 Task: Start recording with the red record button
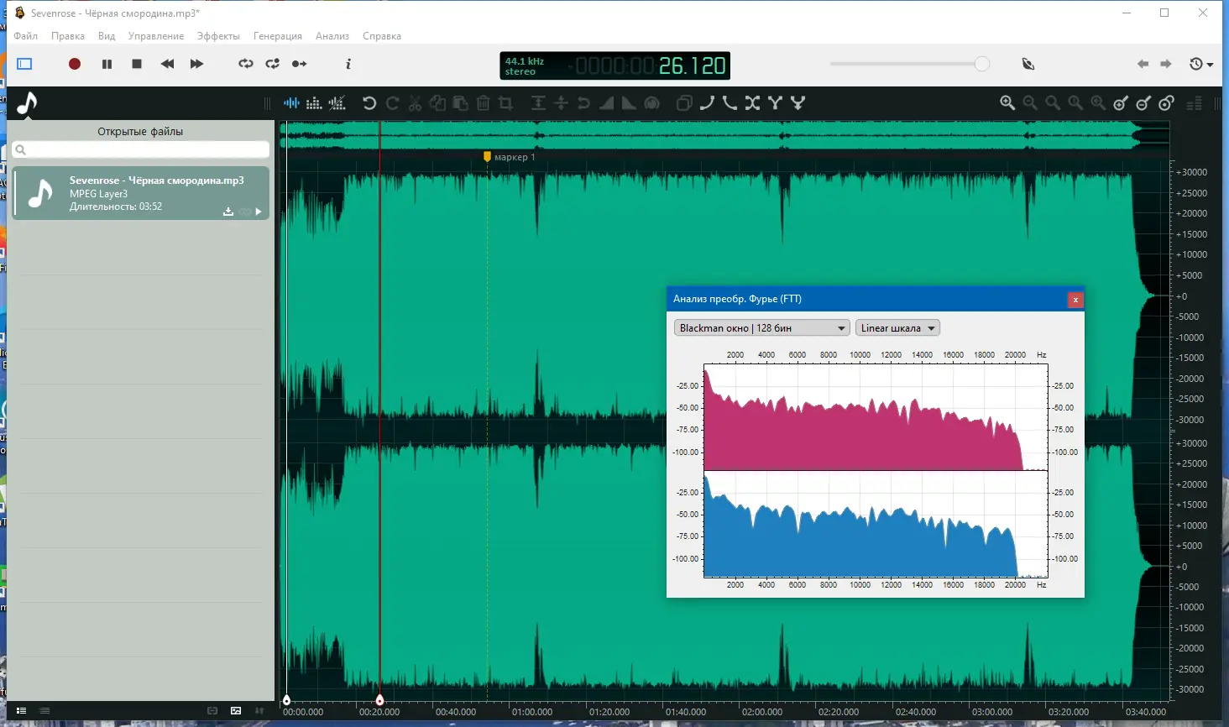click(x=74, y=64)
